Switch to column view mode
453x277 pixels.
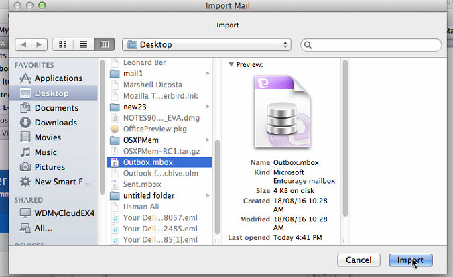point(103,44)
